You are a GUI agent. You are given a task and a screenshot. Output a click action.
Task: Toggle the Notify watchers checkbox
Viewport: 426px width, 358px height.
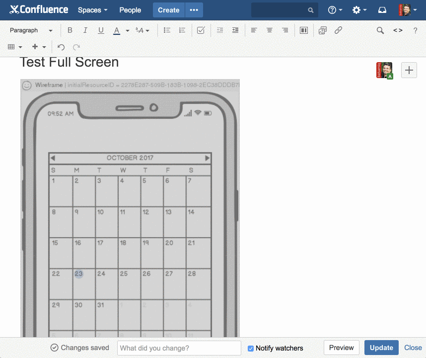[251, 348]
